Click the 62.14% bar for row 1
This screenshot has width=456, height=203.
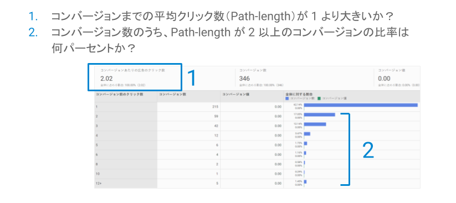361,105
